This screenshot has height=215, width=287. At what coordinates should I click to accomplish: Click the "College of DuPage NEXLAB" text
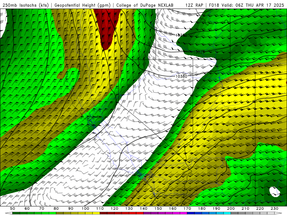coord(145,5)
